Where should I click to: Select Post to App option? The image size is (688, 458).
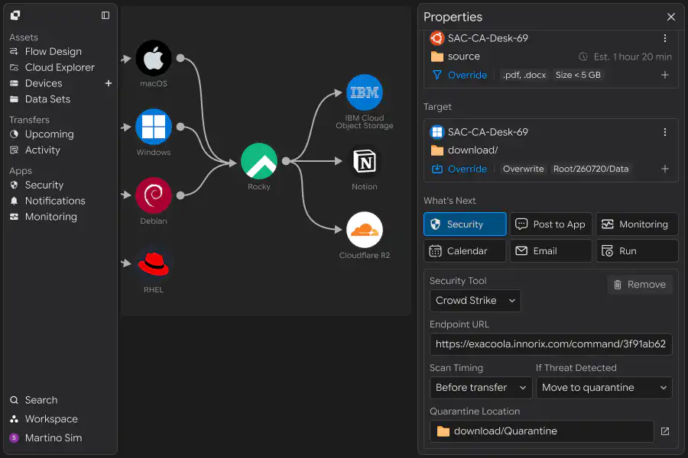click(550, 224)
